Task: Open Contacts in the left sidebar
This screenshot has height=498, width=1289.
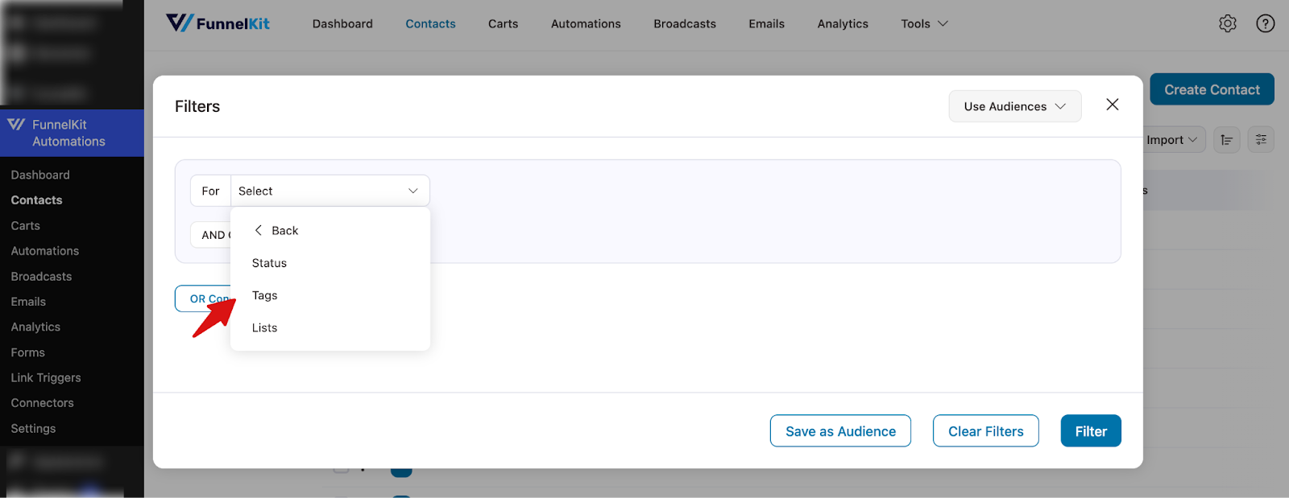Action: [36, 200]
